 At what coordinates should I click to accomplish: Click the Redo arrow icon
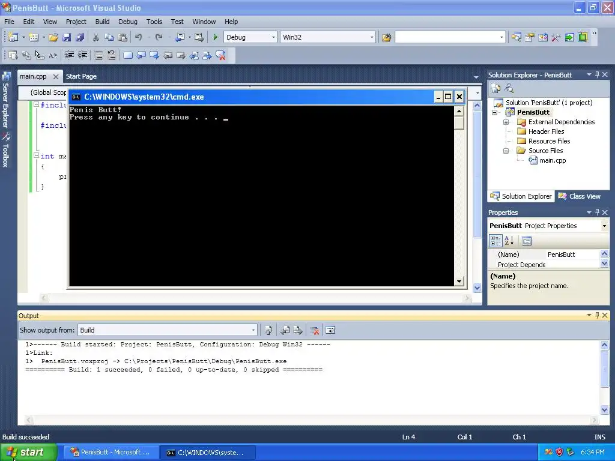pos(159,37)
